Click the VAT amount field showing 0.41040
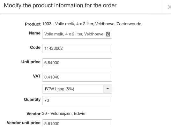Viewport: 171px width, 127px height. pyautogui.click(x=77, y=77)
